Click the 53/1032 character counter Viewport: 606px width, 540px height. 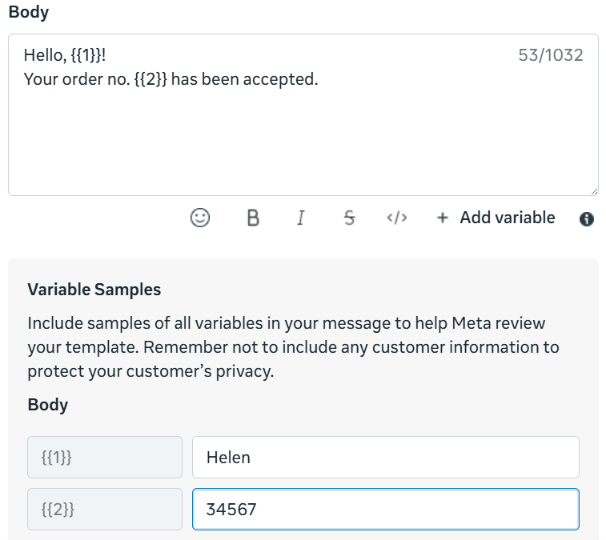551,56
